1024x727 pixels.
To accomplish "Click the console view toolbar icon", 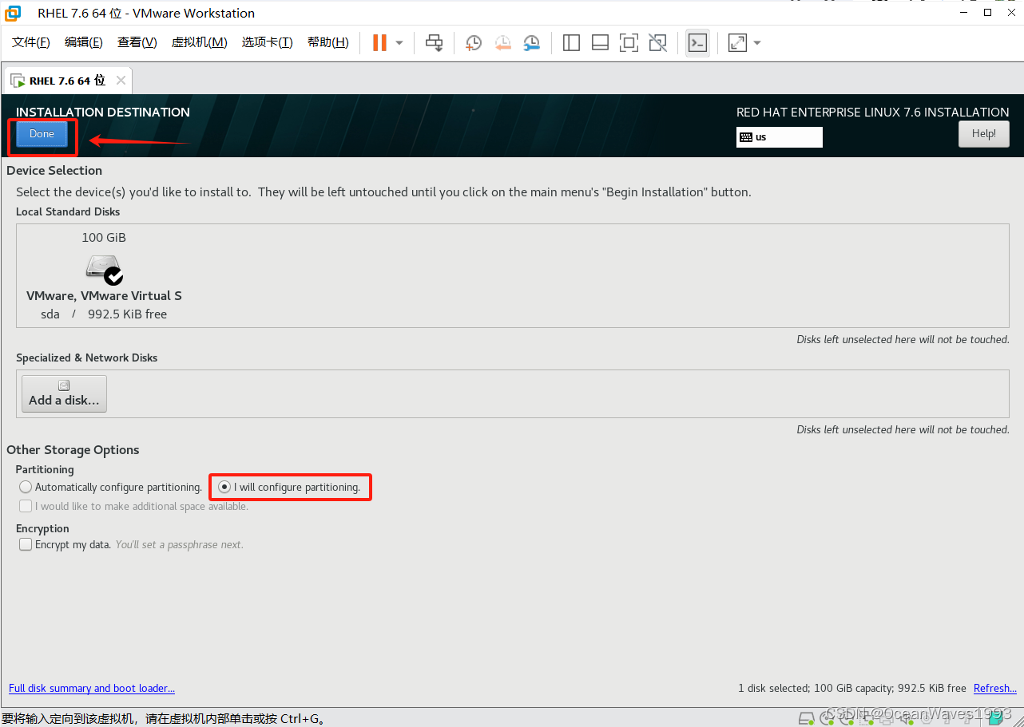I will [x=697, y=42].
